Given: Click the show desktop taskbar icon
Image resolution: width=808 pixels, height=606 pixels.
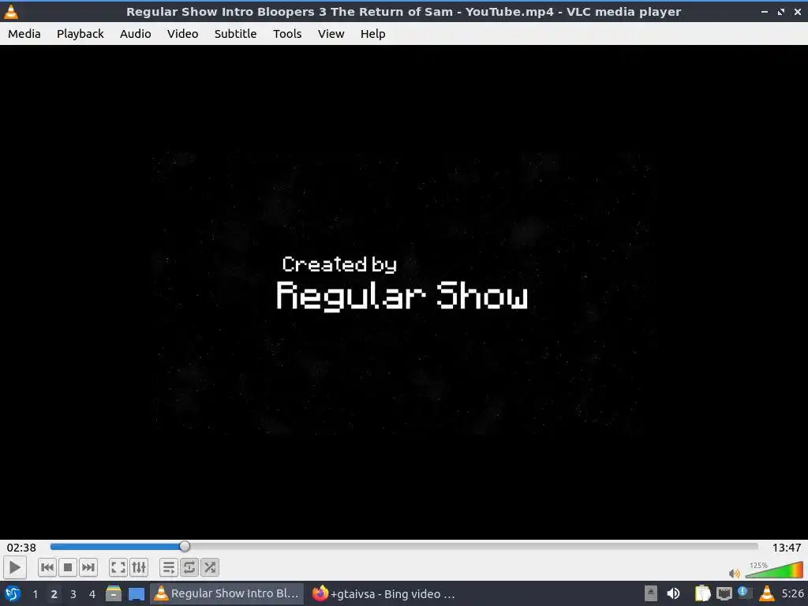Looking at the screenshot, I should 136,593.
